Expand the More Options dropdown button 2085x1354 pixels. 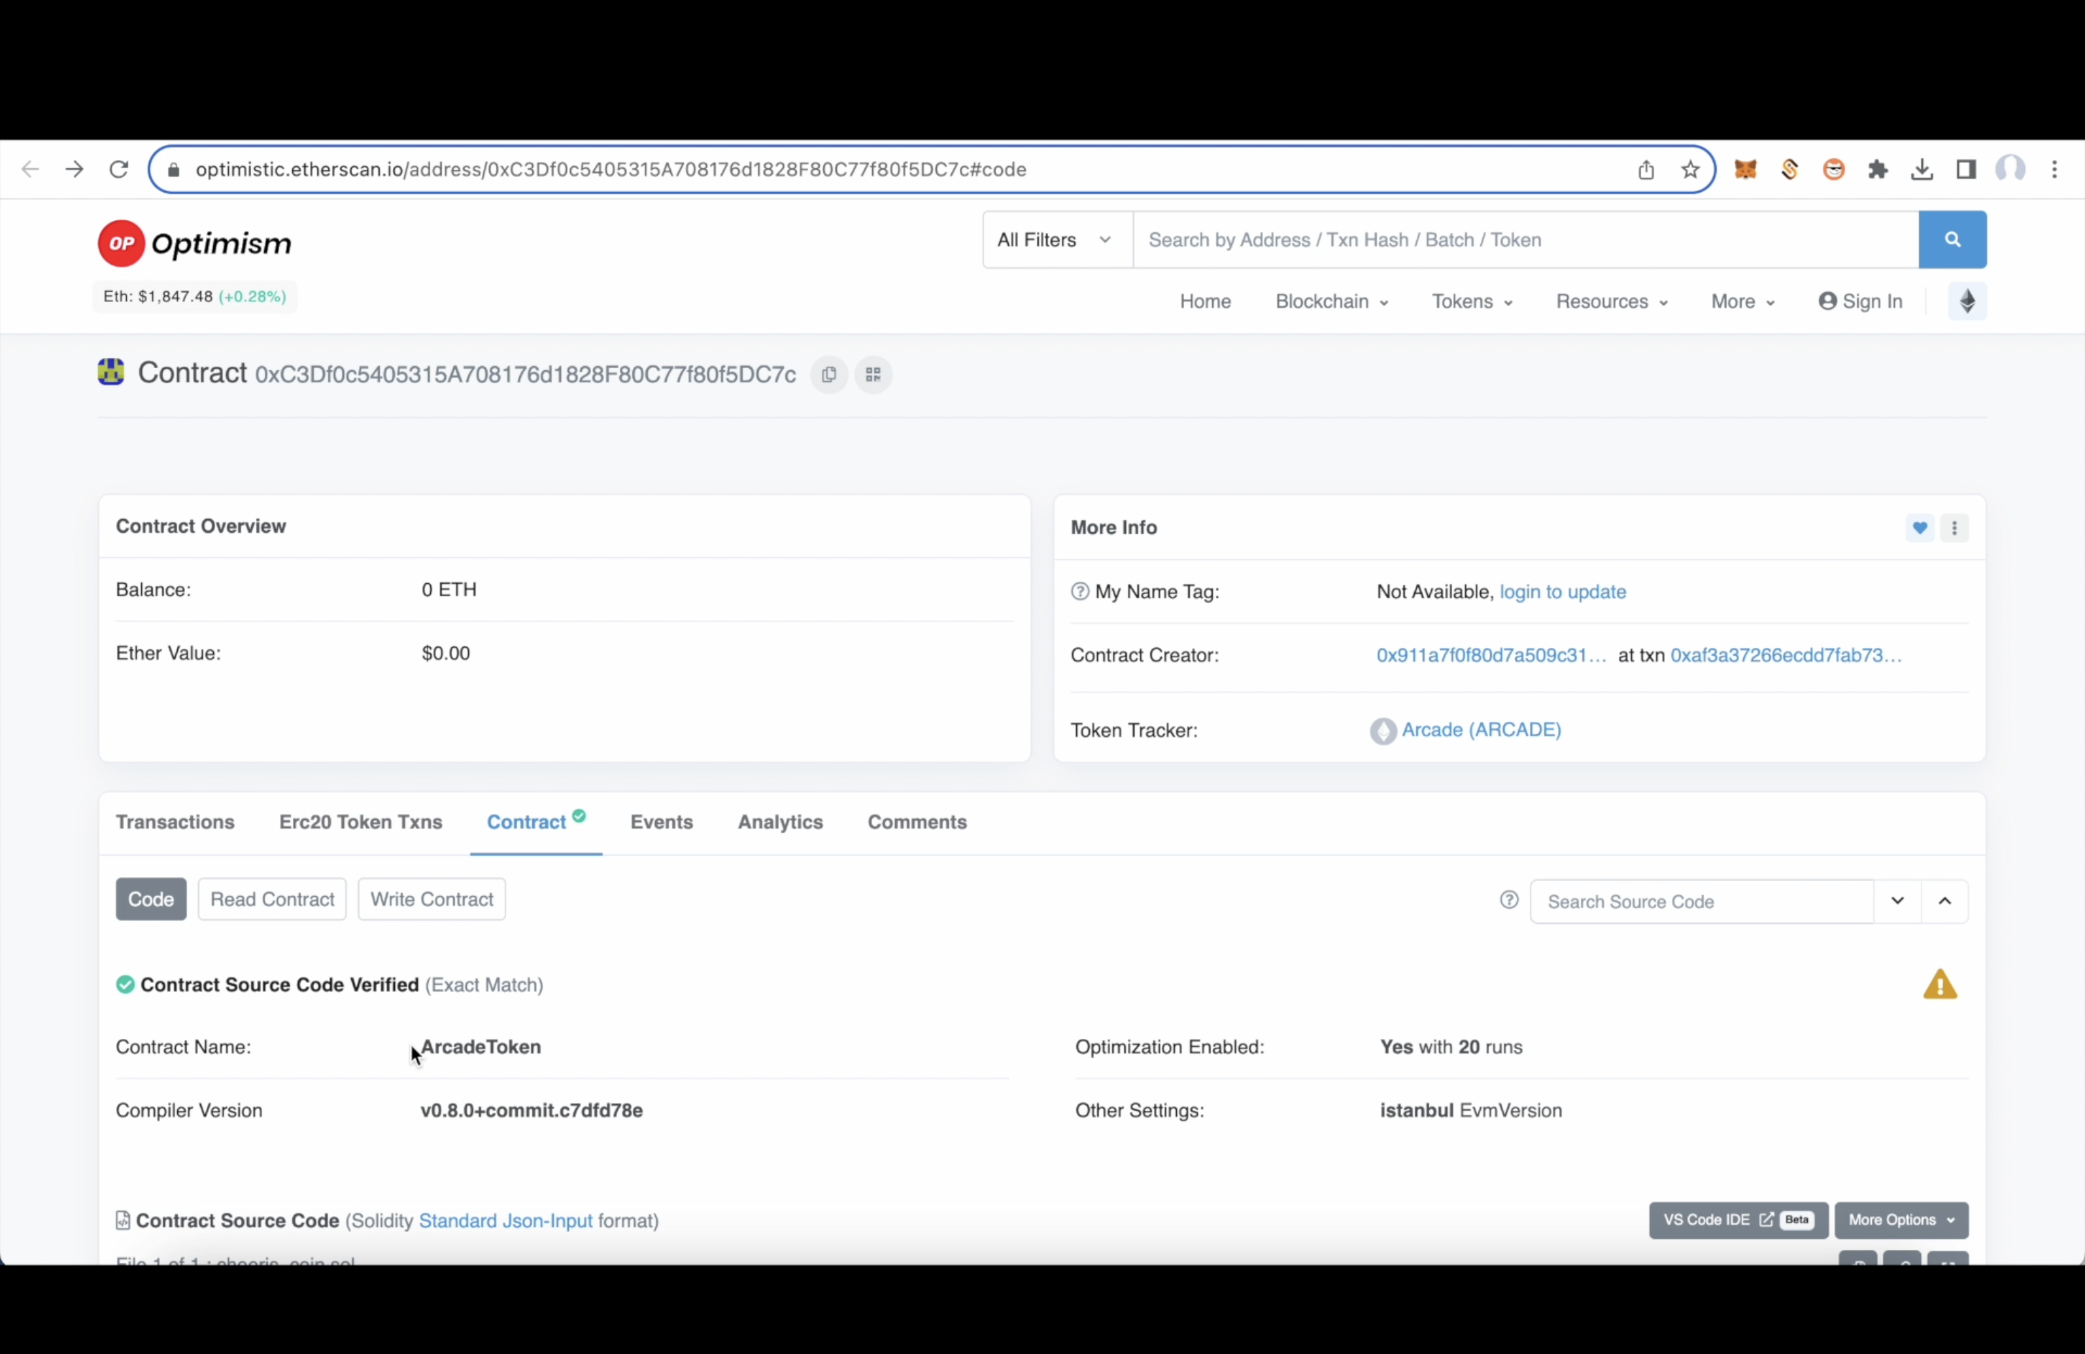coord(1900,1219)
